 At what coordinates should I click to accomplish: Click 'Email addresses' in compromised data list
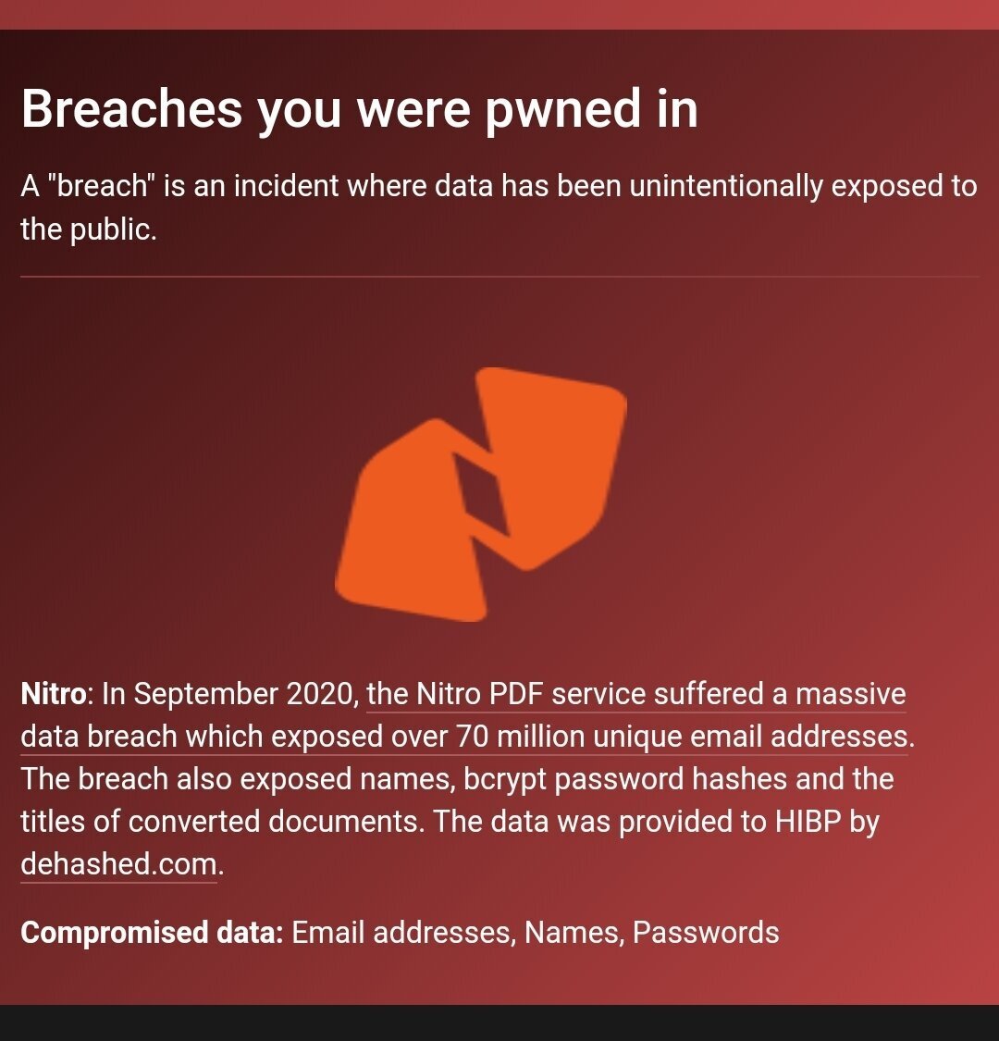[x=401, y=932]
